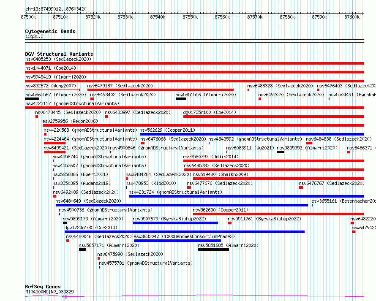This screenshot has height=301, width=376.
Task: Open nsv5945419 (Almarri2020) variant label
Action: coord(56,77)
